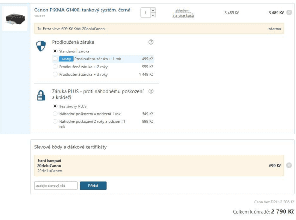Click the Celkem k úhradě total 2 790 Kč
This screenshot has height=220, width=296.
pyautogui.click(x=264, y=212)
